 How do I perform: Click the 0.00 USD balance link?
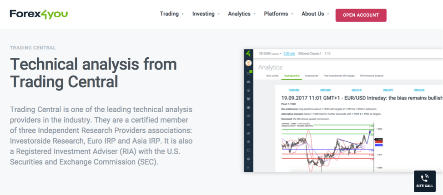click(289, 53)
